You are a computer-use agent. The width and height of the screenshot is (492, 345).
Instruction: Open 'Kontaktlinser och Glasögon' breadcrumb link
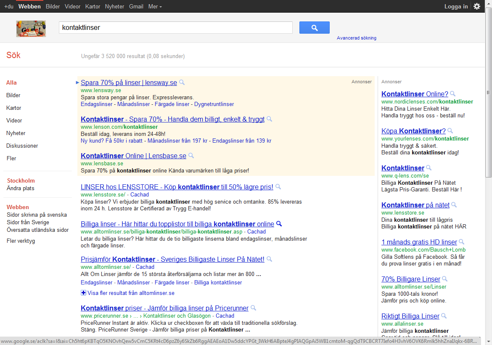(x=177, y=316)
